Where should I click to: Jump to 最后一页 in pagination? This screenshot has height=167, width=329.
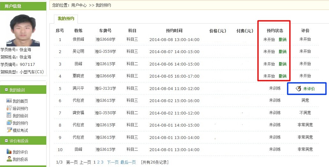pos(128,162)
